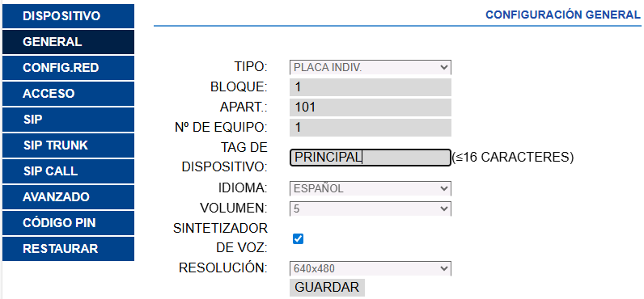The height and width of the screenshot is (299, 644).
Task: Go to CONFIG.RED network settings
Action: click(68, 68)
